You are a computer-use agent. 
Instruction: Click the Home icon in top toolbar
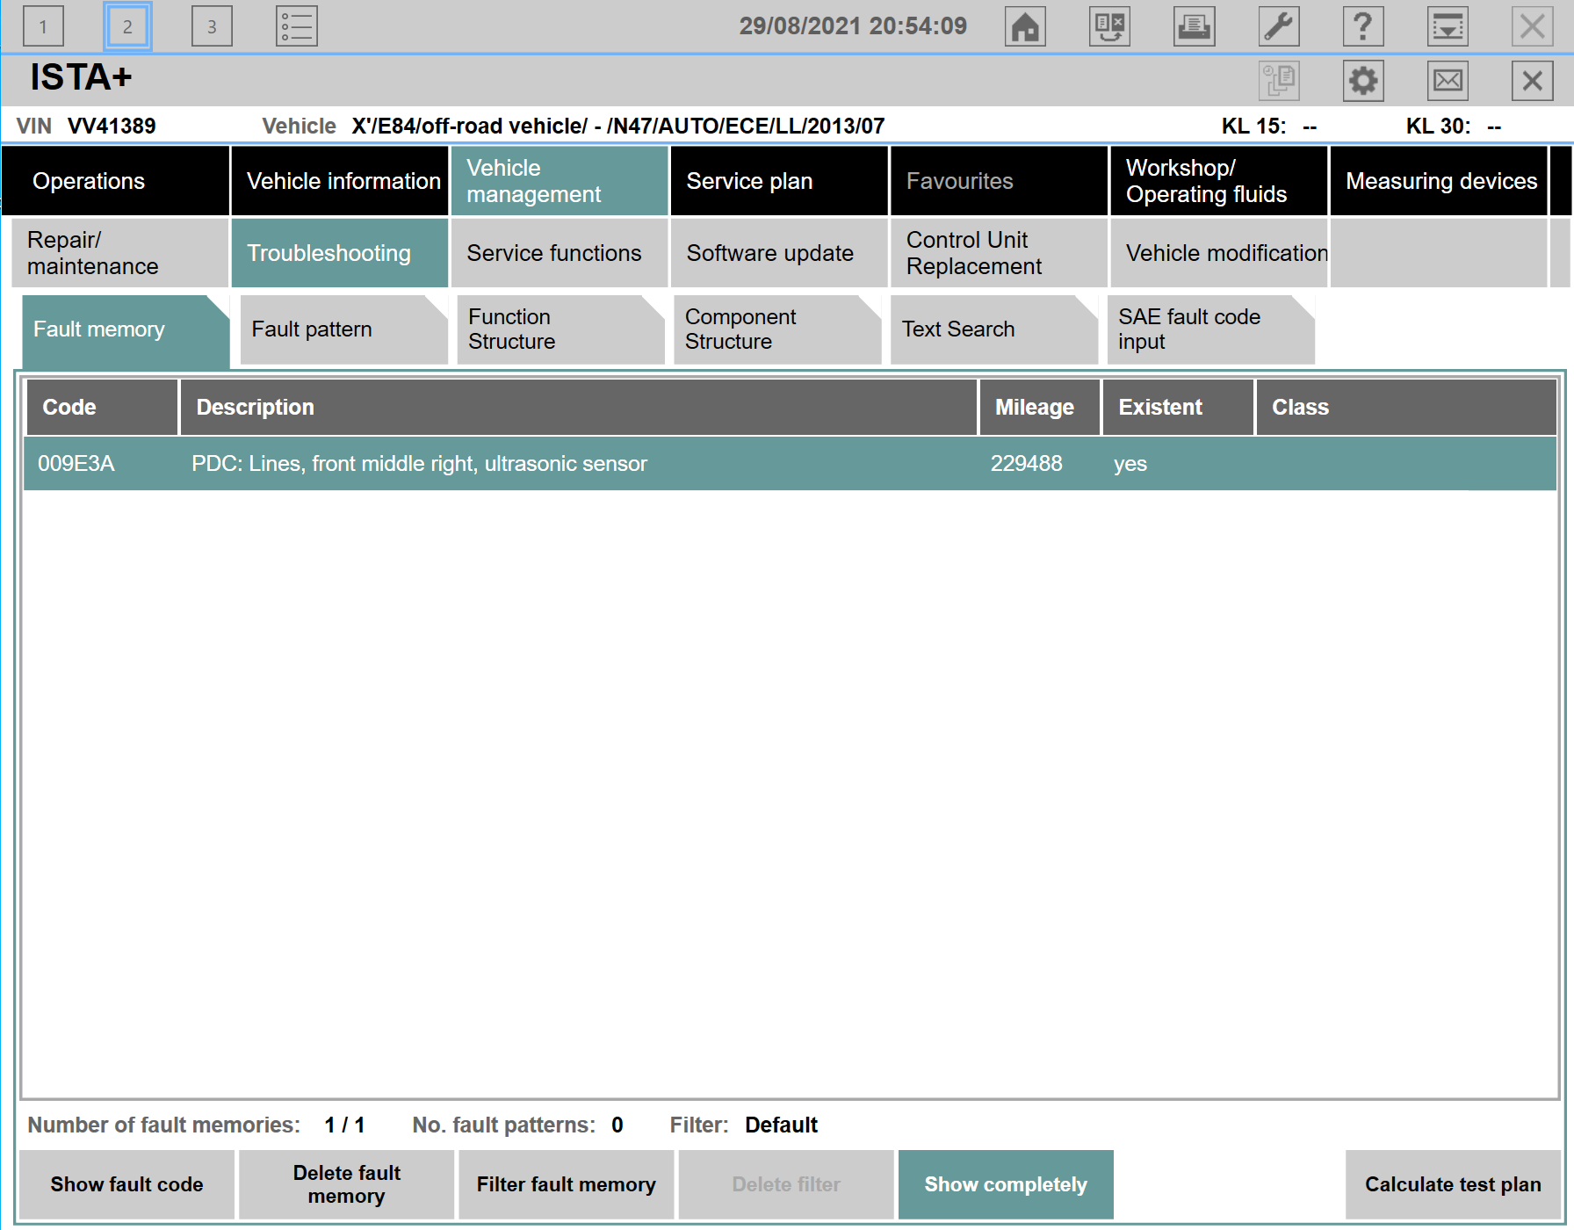[x=1025, y=26]
